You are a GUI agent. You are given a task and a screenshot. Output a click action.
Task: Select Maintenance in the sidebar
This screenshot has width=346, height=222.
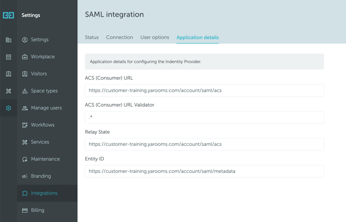tap(45, 159)
